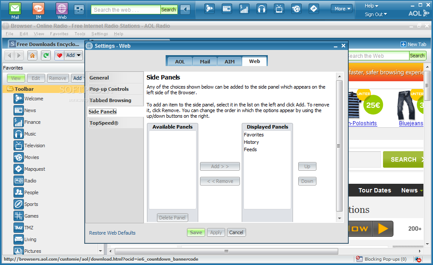The height and width of the screenshot is (265, 433).
Task: Click the heart Favorites icon
Action: 59,56
